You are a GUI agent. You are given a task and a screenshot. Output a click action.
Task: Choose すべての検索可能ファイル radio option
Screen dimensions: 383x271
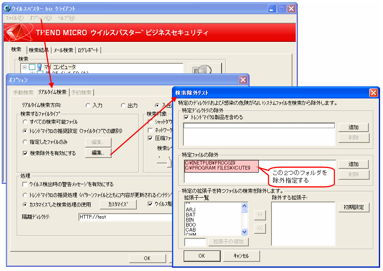50,122
